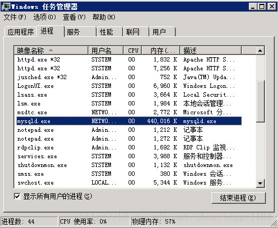Viewport: 278px width, 228px height.
Task: Click the 服务和控制器 description cell
Action: point(207,156)
